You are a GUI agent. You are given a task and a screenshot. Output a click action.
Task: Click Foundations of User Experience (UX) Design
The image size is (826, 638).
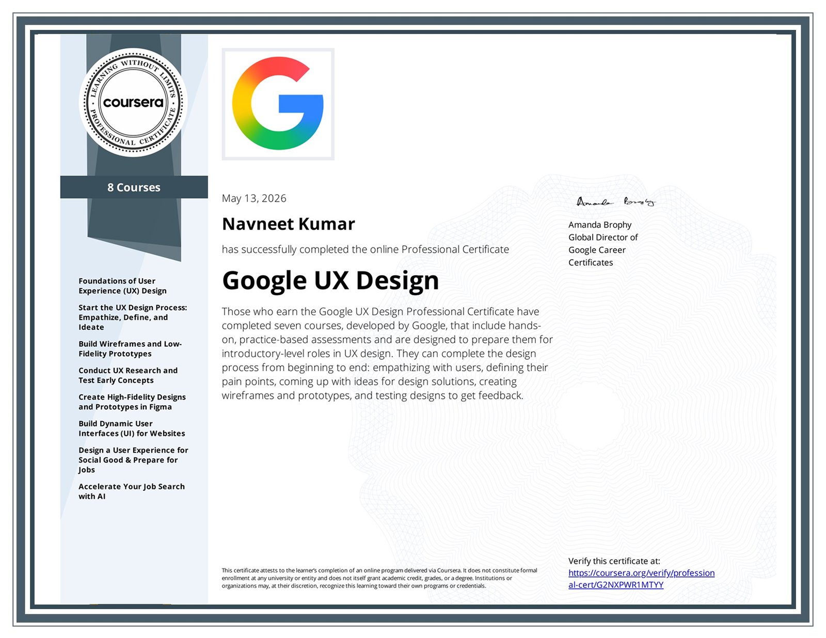click(x=122, y=286)
